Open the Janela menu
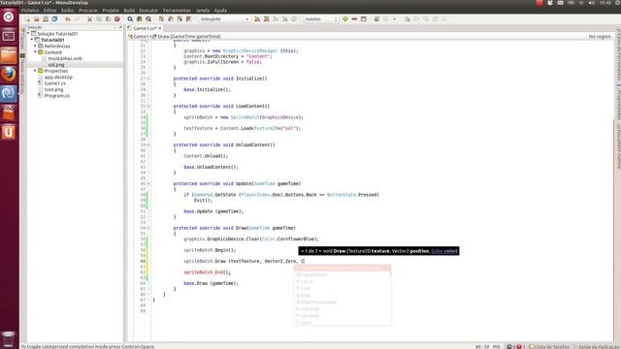The width and height of the screenshot is (621, 349). click(203, 11)
